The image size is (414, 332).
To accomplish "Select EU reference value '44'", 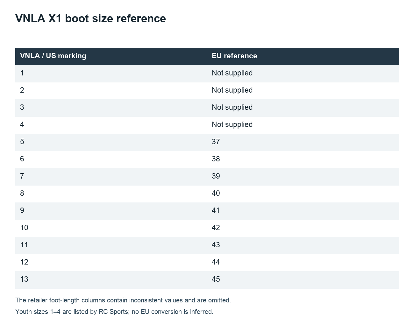I will 216,262.
